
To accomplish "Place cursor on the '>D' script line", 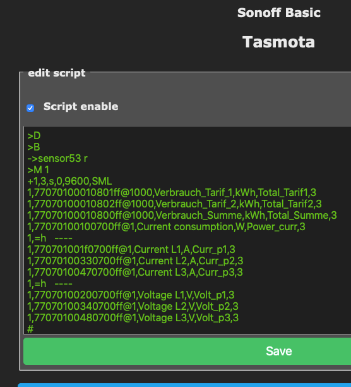I will point(34,136).
